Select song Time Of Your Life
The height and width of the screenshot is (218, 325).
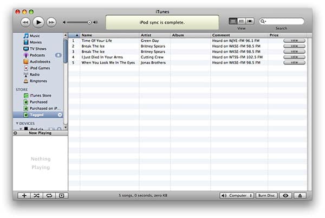coord(96,41)
